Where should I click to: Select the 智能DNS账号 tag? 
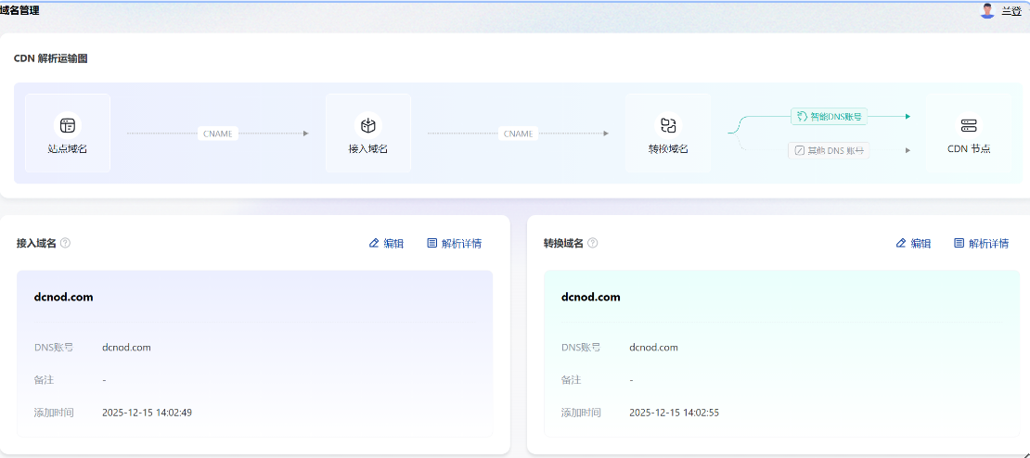coord(829,117)
